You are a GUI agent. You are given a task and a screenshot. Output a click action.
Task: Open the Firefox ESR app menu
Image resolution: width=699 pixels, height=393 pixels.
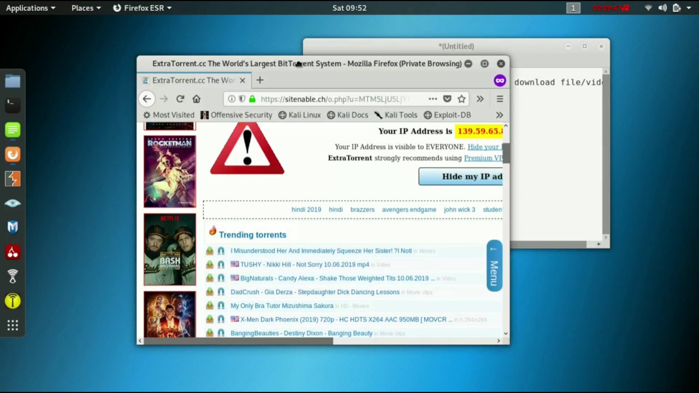pos(142,8)
